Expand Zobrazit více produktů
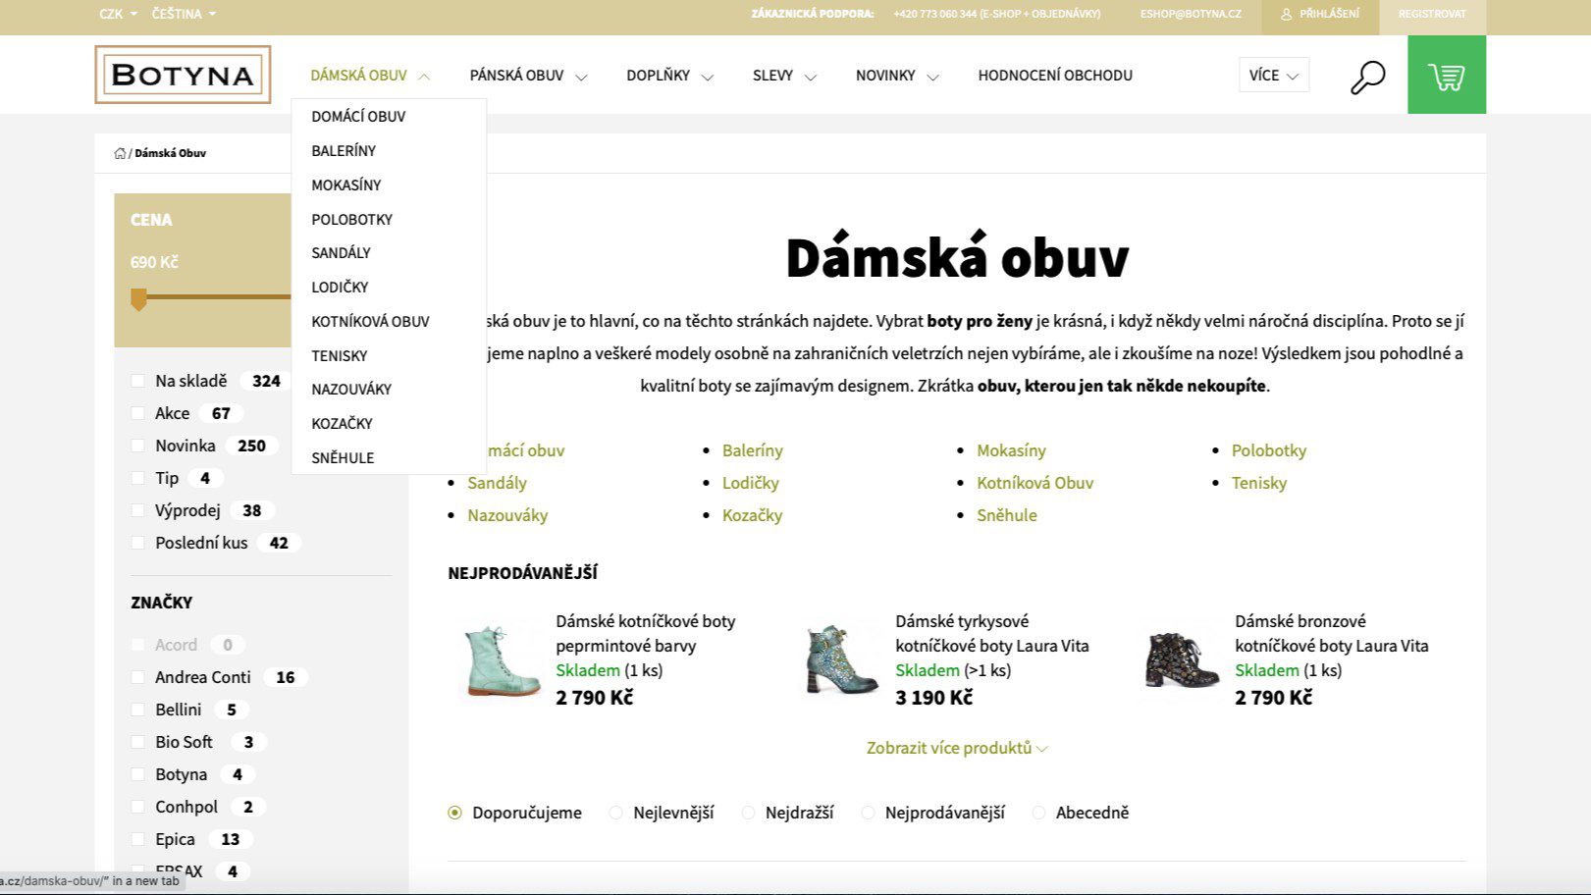The image size is (1591, 895). click(x=956, y=748)
